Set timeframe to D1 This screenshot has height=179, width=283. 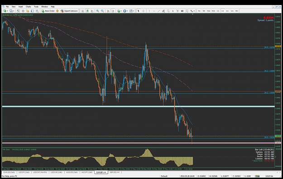click(x=227, y=11)
